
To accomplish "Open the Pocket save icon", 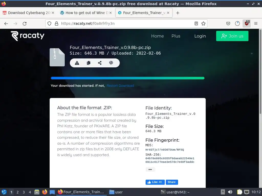I will (x=228, y=23).
